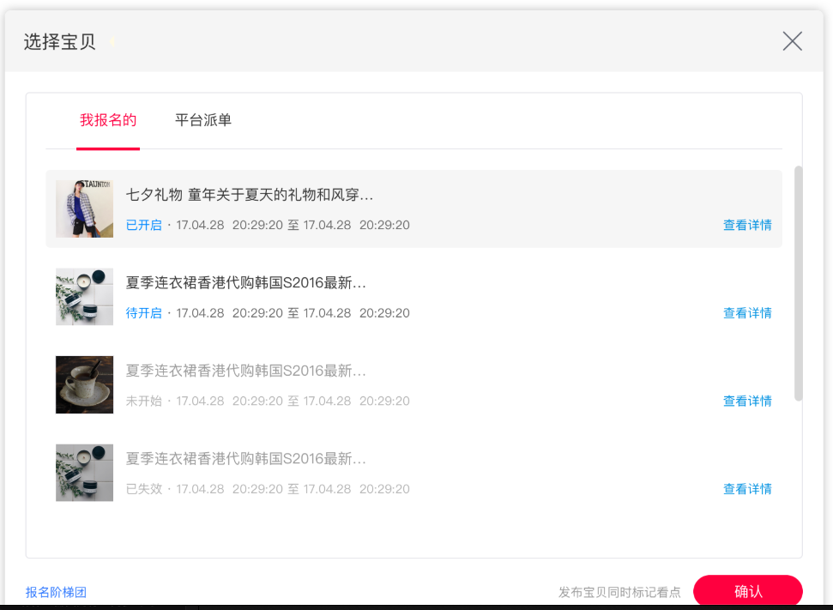833x610 pixels.
Task: Click the 发布宝贝同时标记看点 text
Action: (x=619, y=592)
